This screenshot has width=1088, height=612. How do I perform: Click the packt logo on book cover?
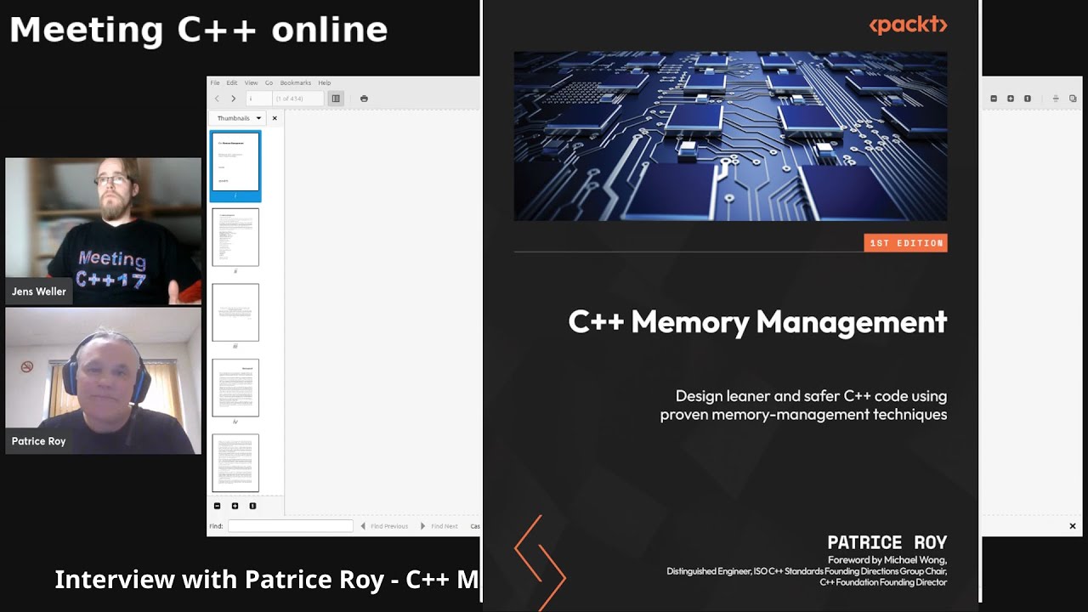click(908, 25)
